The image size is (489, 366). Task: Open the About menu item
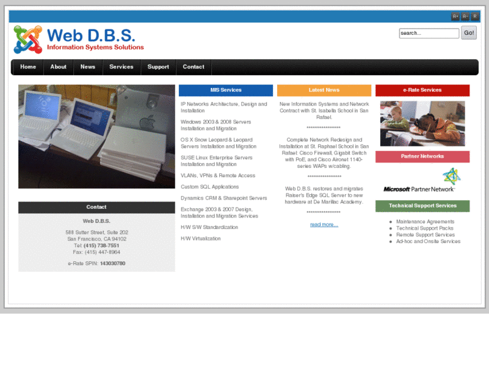click(x=59, y=67)
